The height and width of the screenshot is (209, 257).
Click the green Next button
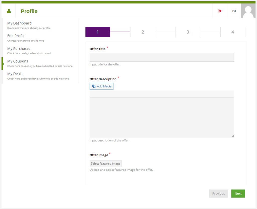[238, 193]
